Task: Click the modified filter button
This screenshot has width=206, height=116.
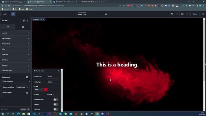Action: pyautogui.click(x=23, y=109)
